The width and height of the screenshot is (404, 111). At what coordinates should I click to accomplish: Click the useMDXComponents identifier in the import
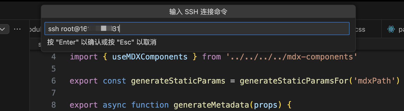point(150,57)
